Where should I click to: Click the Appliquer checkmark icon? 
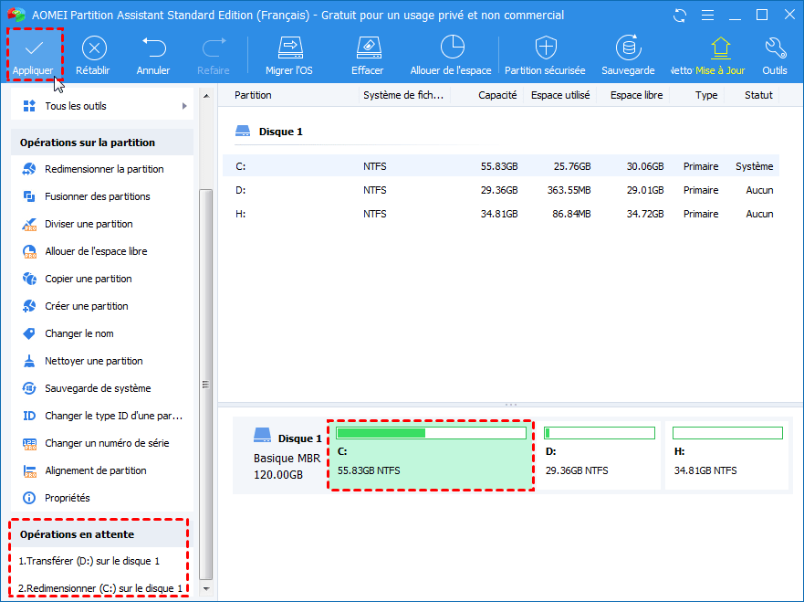pyautogui.click(x=33, y=48)
